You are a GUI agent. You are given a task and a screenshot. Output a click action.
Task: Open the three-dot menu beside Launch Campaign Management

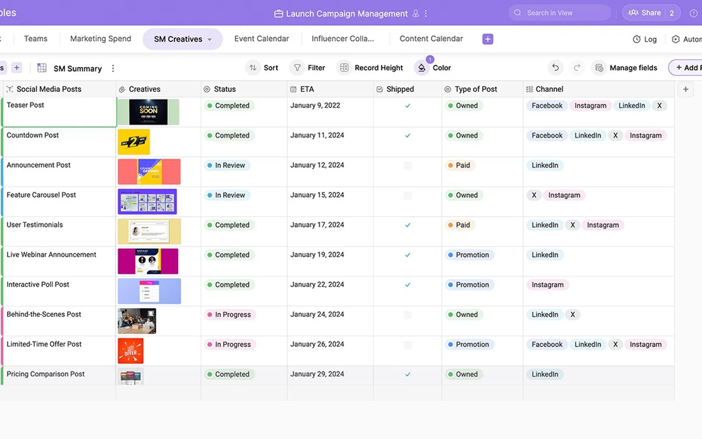coord(426,14)
